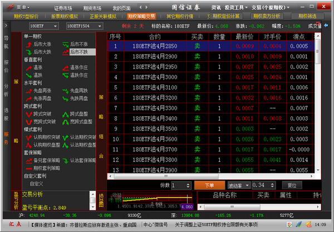Open the 菜单 main menu
This screenshot has height=232, width=334.
pyautogui.click(x=21, y=7)
